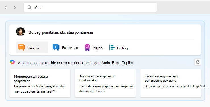
Task: Open the Buka Copilot link
Action: click(x=122, y=63)
